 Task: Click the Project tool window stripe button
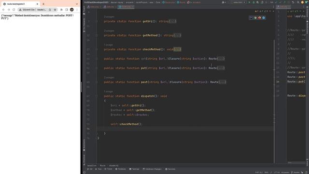click(x=84, y=10)
